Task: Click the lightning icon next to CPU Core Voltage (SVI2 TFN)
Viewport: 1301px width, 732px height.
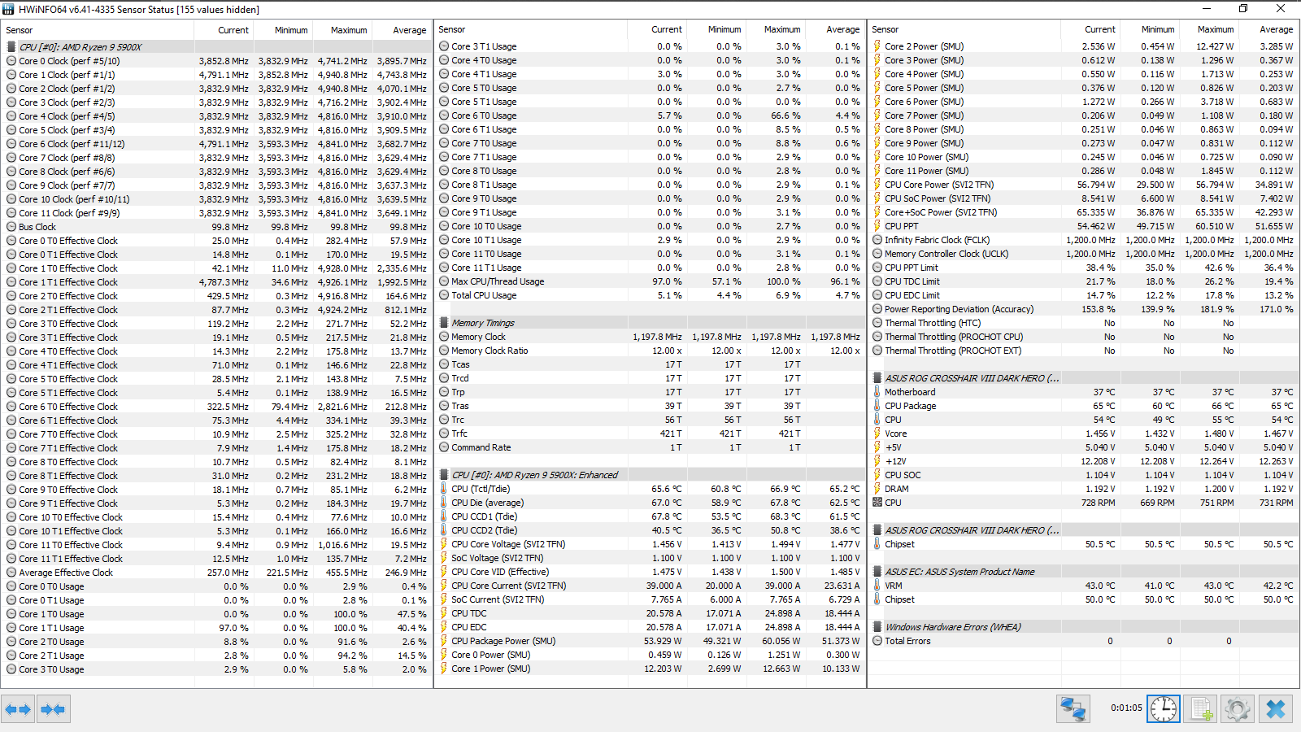Action: pos(444,544)
